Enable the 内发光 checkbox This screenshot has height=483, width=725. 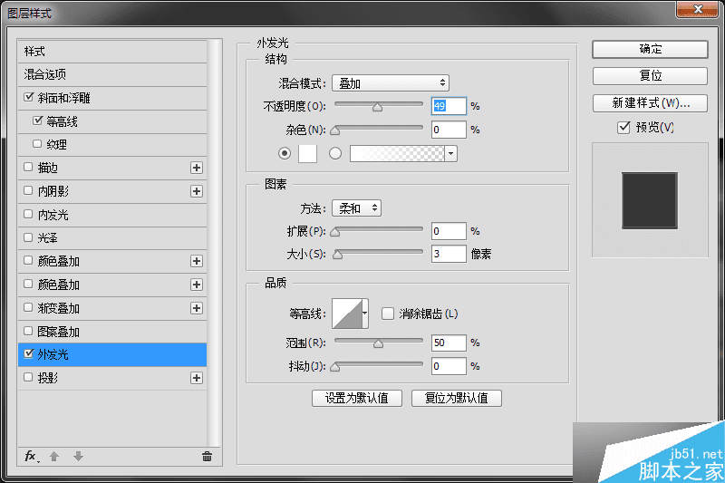pyautogui.click(x=28, y=214)
